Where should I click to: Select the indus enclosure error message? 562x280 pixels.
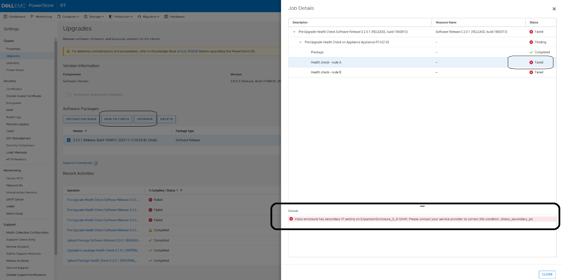click(x=422, y=219)
